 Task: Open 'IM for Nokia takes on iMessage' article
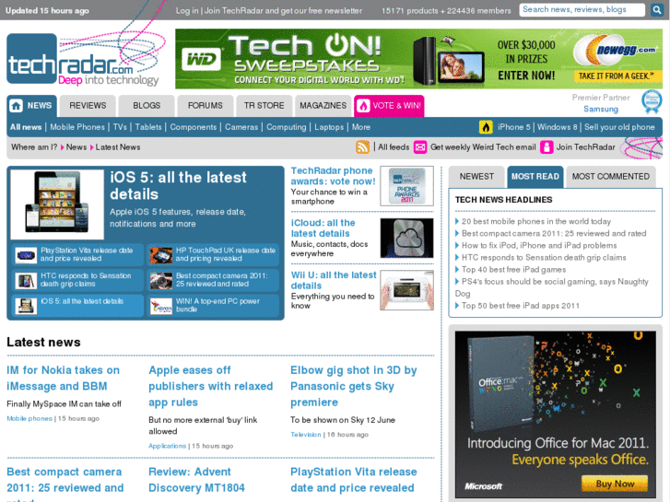click(63, 378)
